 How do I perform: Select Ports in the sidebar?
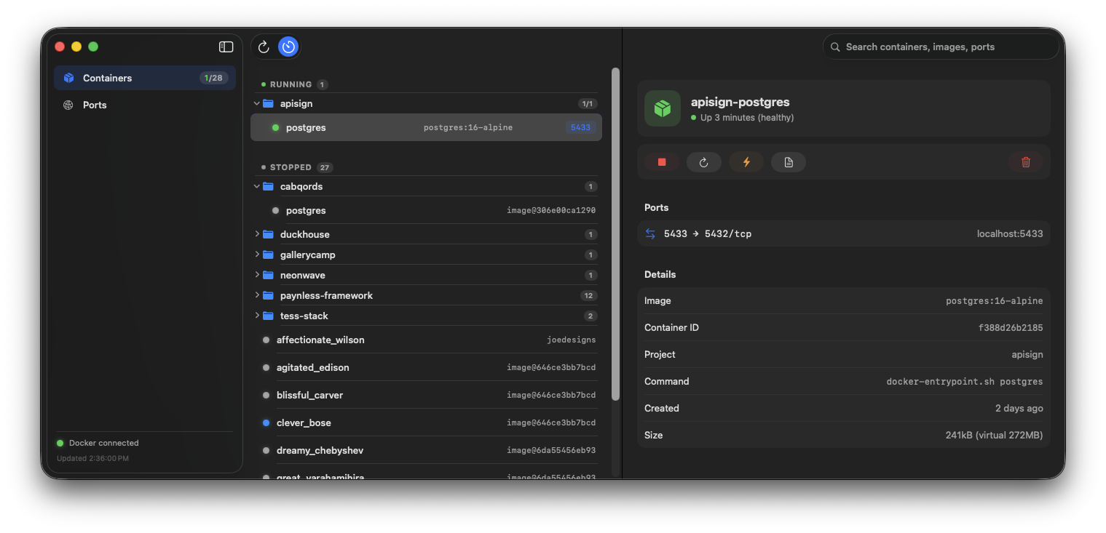[x=145, y=105]
